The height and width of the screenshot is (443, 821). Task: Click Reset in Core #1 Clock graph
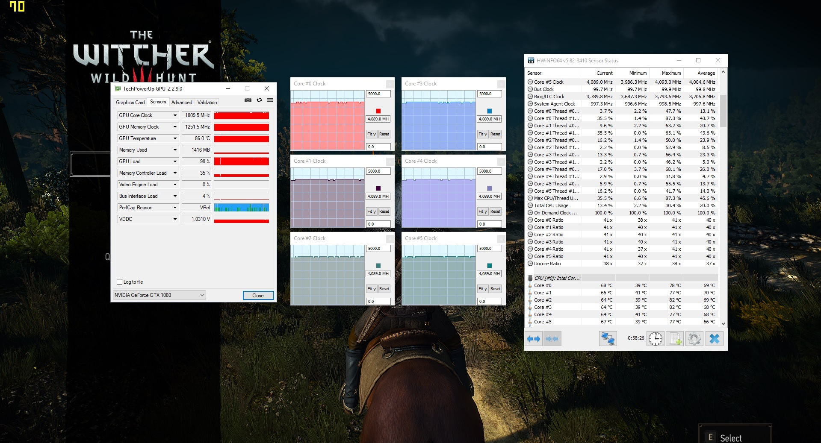click(384, 211)
